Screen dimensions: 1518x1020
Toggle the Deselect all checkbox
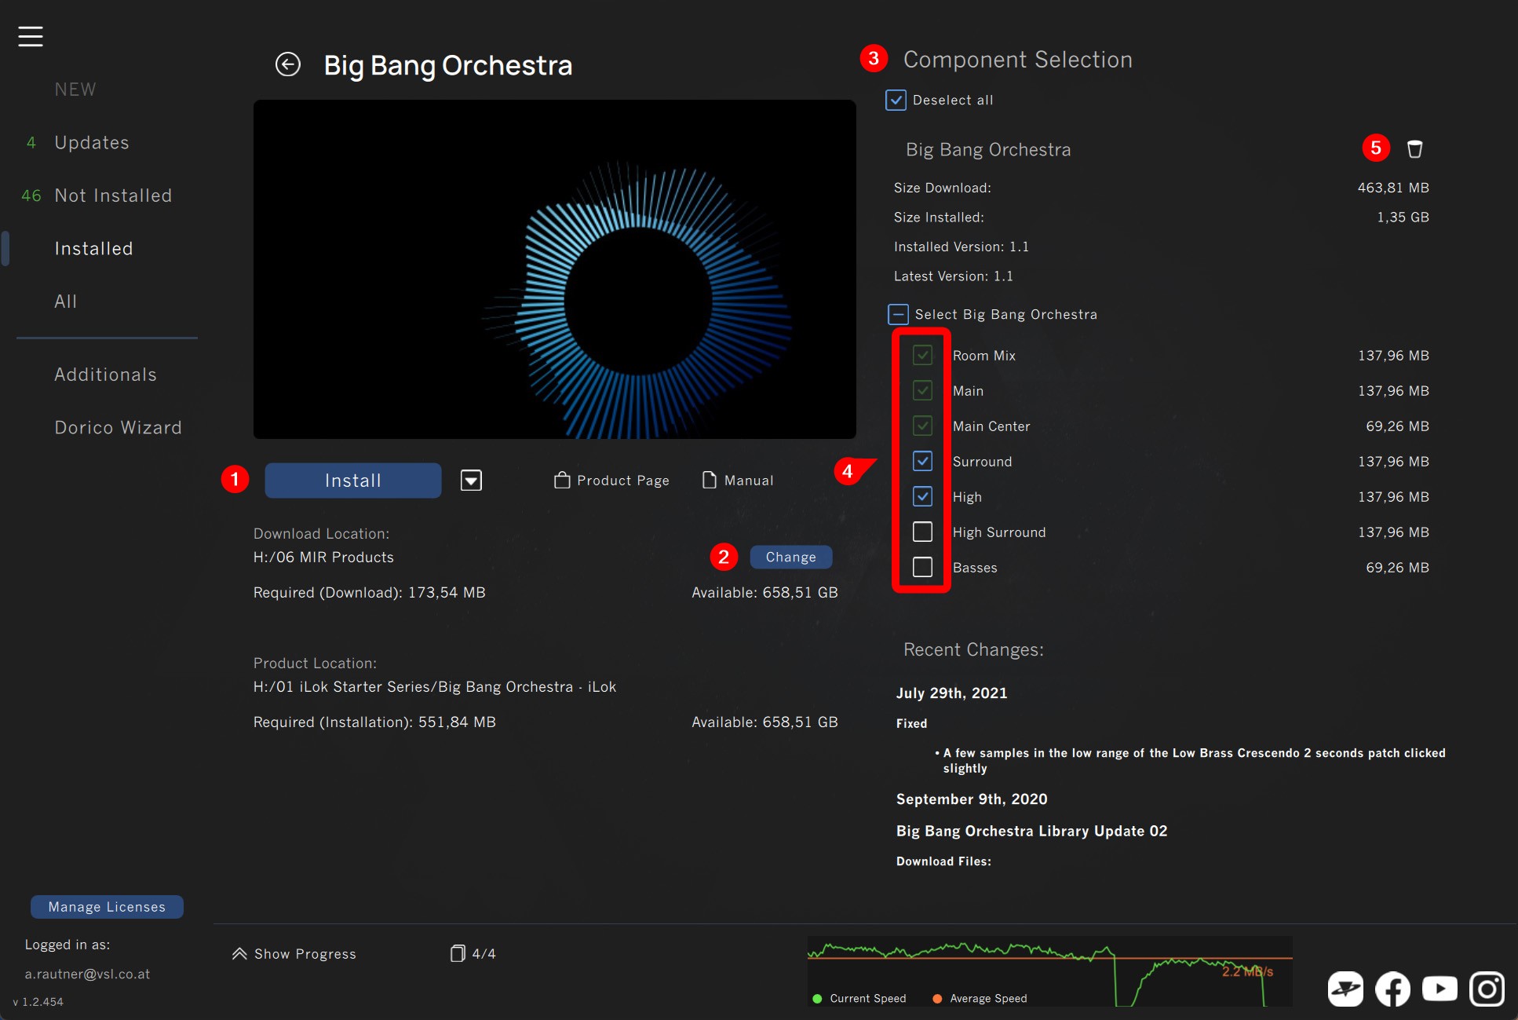pos(896,100)
